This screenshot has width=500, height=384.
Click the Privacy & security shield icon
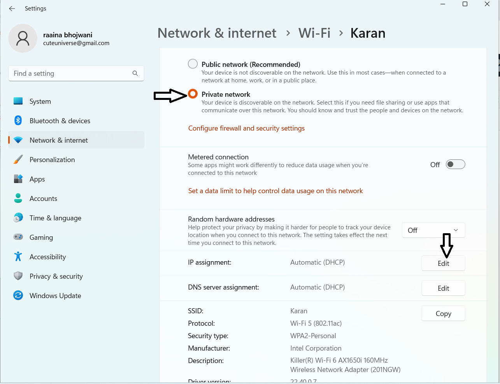point(18,276)
